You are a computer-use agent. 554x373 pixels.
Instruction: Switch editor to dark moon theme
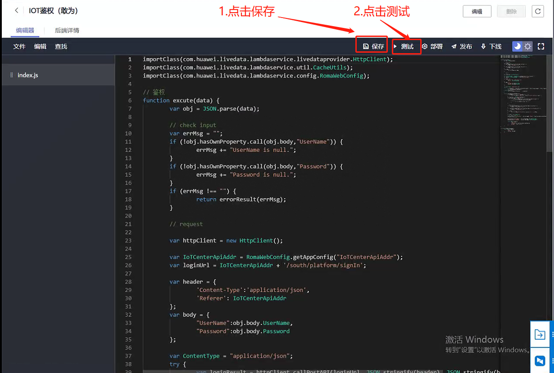tap(518, 46)
